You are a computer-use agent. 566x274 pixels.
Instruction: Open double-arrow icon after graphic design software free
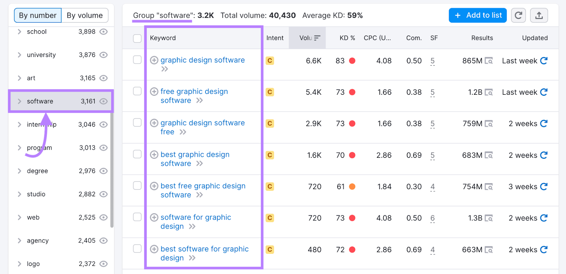(183, 132)
